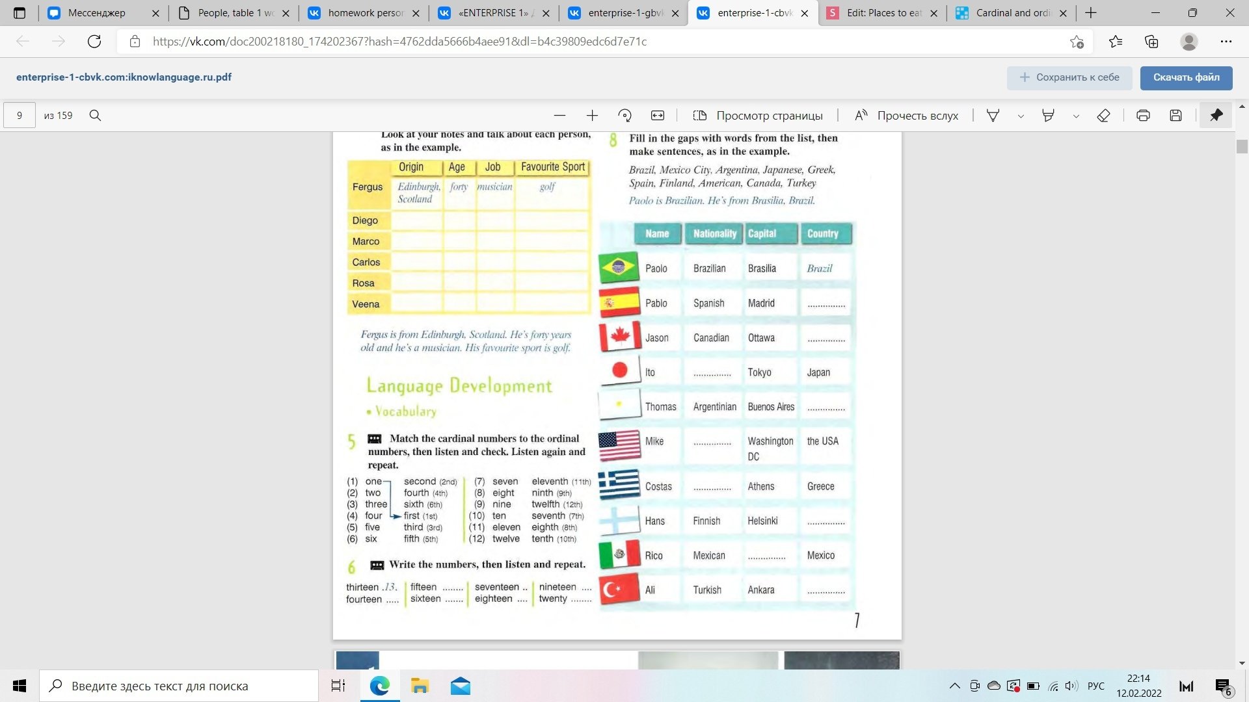Expand the highlighter options arrow

[1076, 116]
